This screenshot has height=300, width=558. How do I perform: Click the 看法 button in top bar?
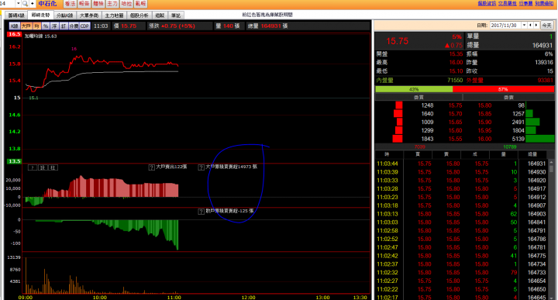[x=70, y=4]
